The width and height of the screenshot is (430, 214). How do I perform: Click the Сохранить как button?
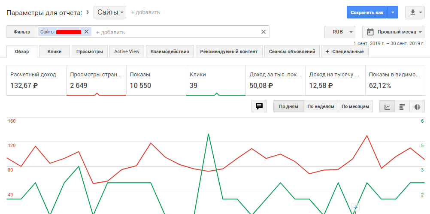pyautogui.click(x=366, y=12)
